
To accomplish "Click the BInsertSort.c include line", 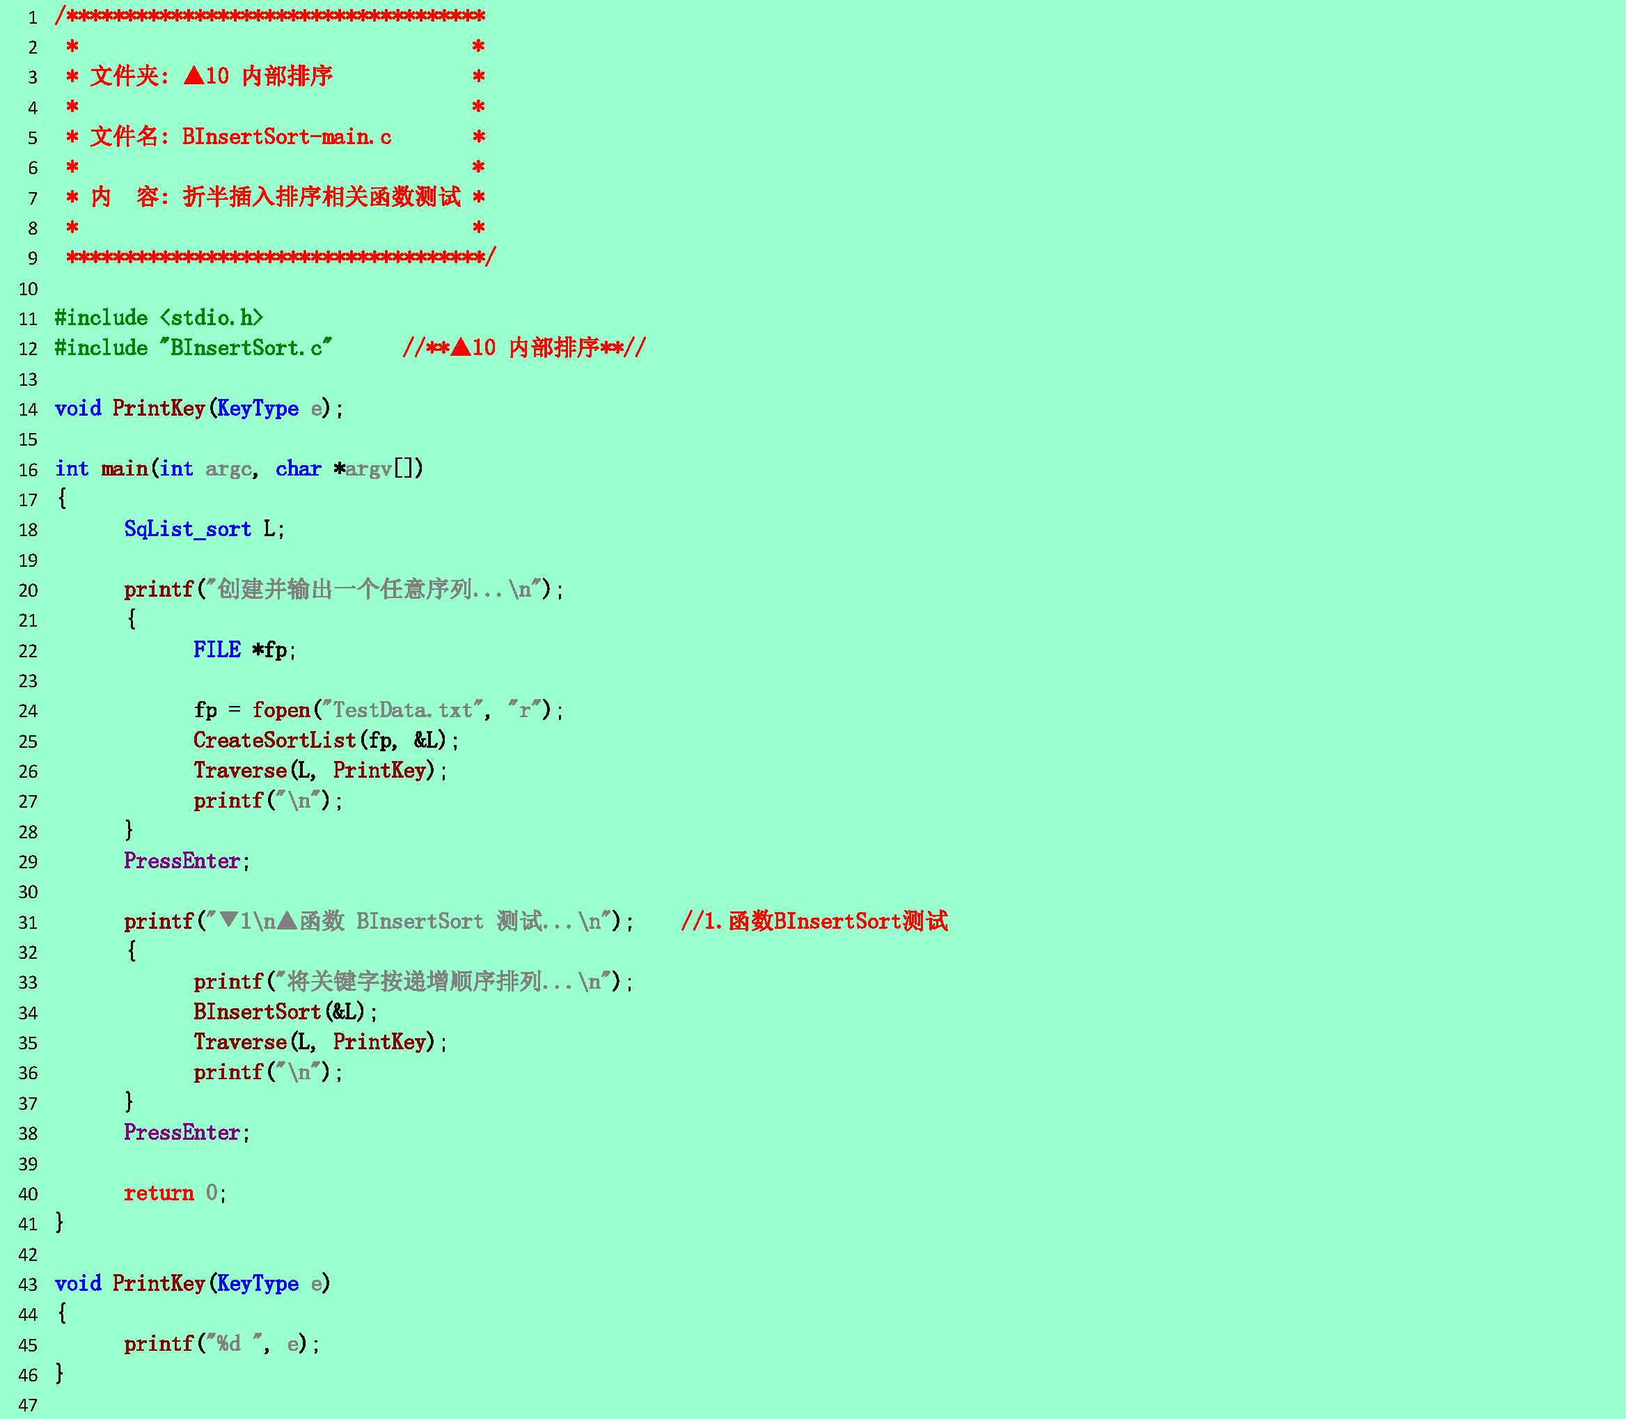I will click(x=192, y=348).
